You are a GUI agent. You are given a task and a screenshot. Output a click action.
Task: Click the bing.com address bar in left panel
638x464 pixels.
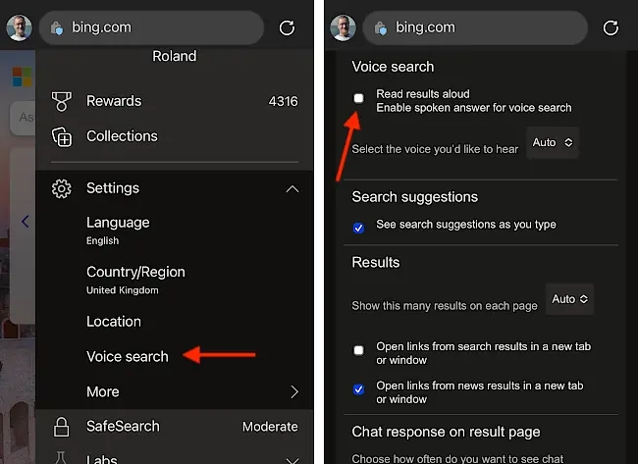[151, 27]
